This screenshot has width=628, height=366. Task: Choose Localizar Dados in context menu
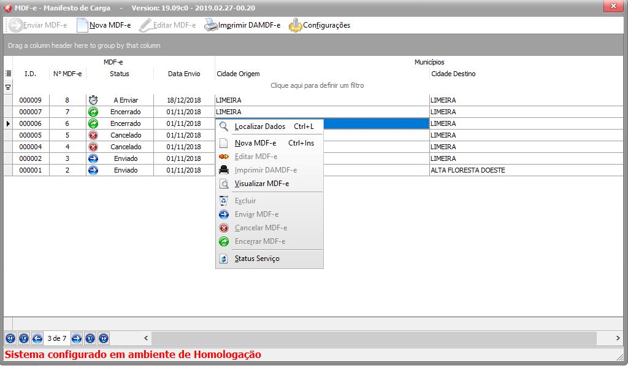tap(269, 127)
